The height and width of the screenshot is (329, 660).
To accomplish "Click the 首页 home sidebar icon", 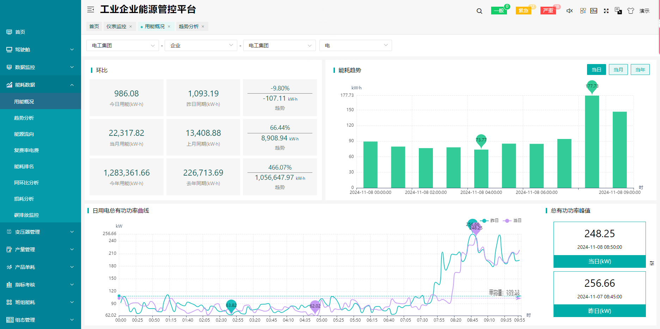I will click(9, 32).
